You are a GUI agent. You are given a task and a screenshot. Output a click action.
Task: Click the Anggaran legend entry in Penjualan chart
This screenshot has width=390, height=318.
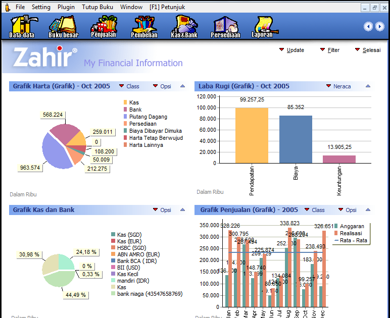[x=349, y=226]
